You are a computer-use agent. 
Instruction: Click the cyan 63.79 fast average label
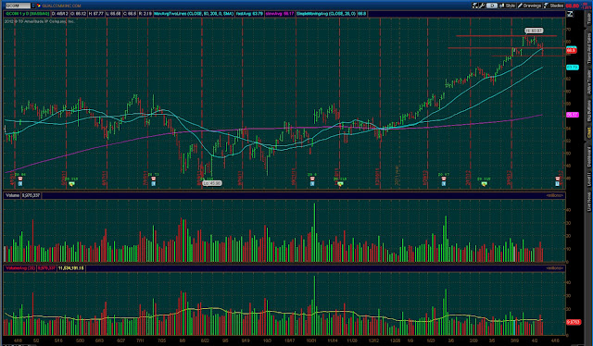coord(573,68)
